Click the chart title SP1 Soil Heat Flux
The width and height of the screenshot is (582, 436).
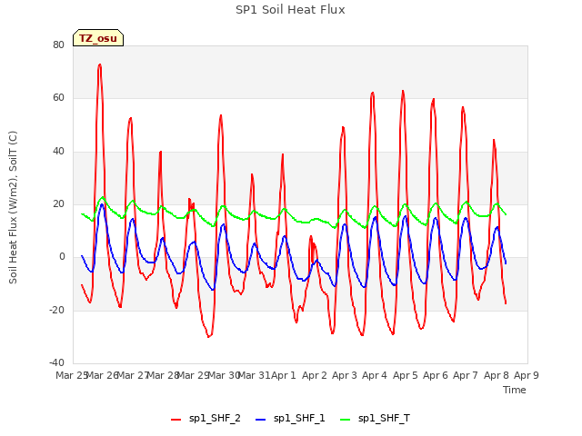pos(290,10)
